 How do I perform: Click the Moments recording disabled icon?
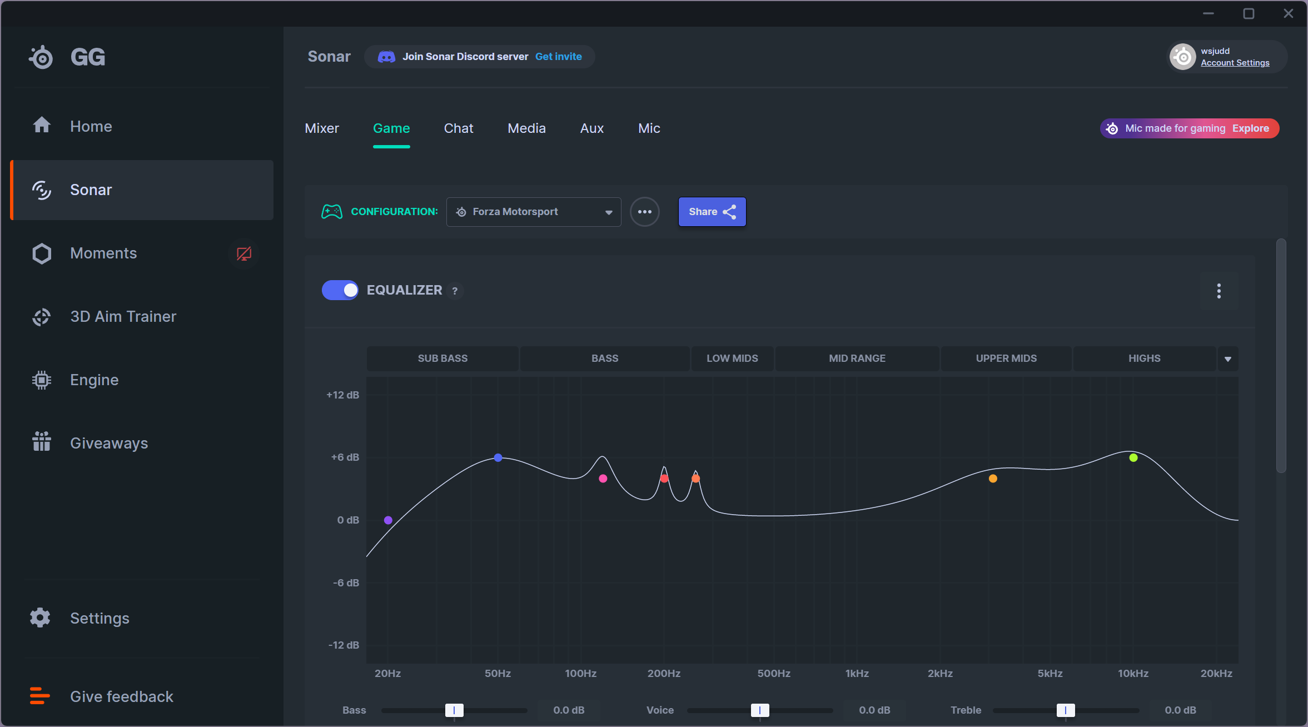(x=243, y=254)
